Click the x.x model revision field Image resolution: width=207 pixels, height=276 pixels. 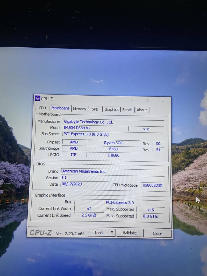point(146,129)
